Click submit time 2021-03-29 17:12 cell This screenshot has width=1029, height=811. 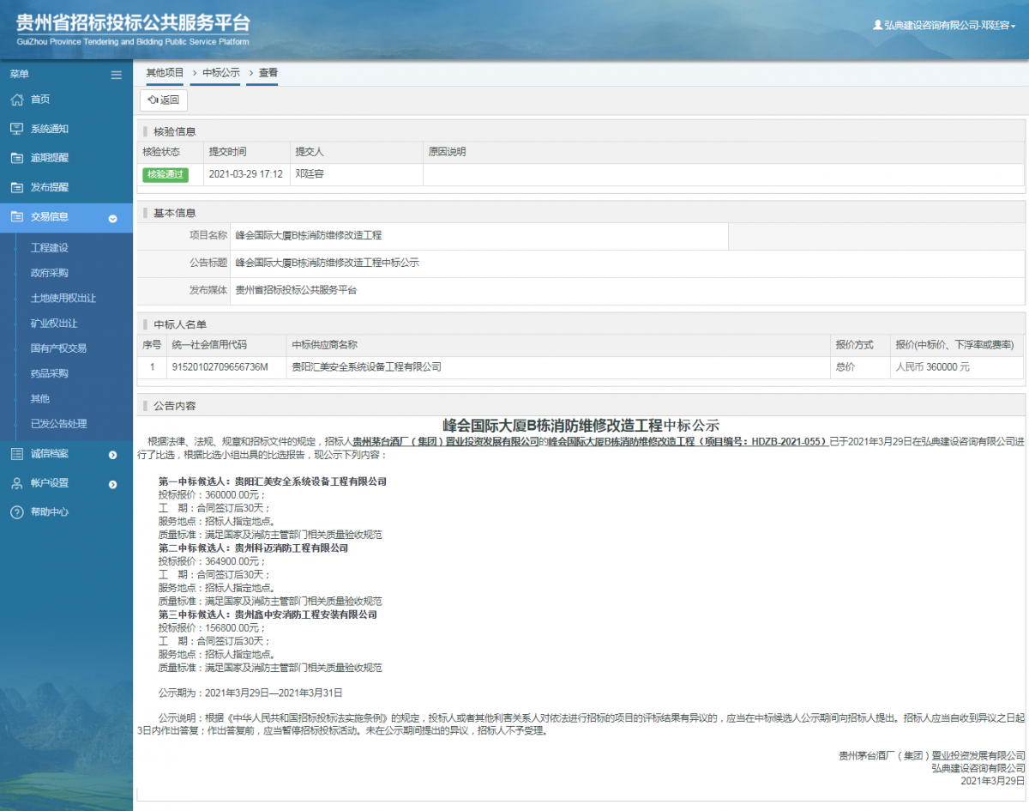point(246,174)
